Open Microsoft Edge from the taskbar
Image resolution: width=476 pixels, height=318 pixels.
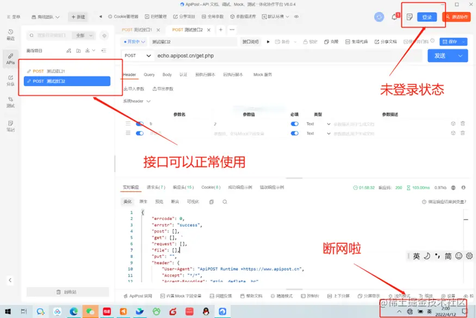click(74, 311)
